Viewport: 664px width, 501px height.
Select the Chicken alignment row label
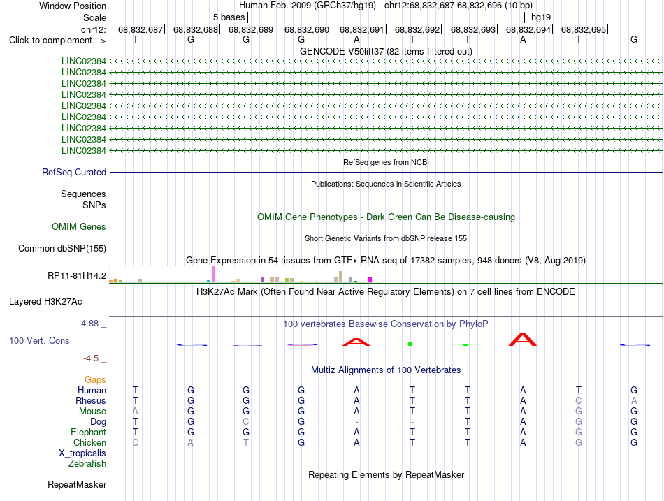[x=89, y=442]
